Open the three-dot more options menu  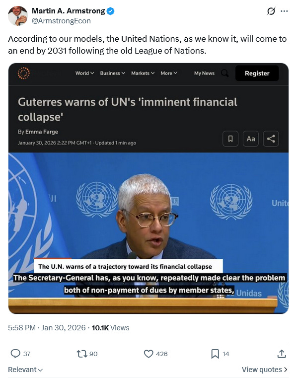284,11
